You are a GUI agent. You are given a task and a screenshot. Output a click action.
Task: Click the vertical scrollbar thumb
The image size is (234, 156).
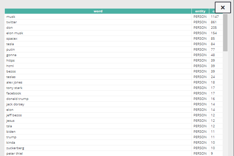[x=225, y=32]
